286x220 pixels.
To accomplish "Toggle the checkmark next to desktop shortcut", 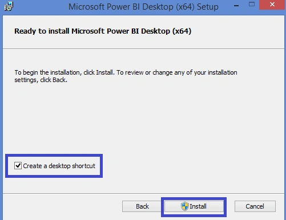I will 18,166.
